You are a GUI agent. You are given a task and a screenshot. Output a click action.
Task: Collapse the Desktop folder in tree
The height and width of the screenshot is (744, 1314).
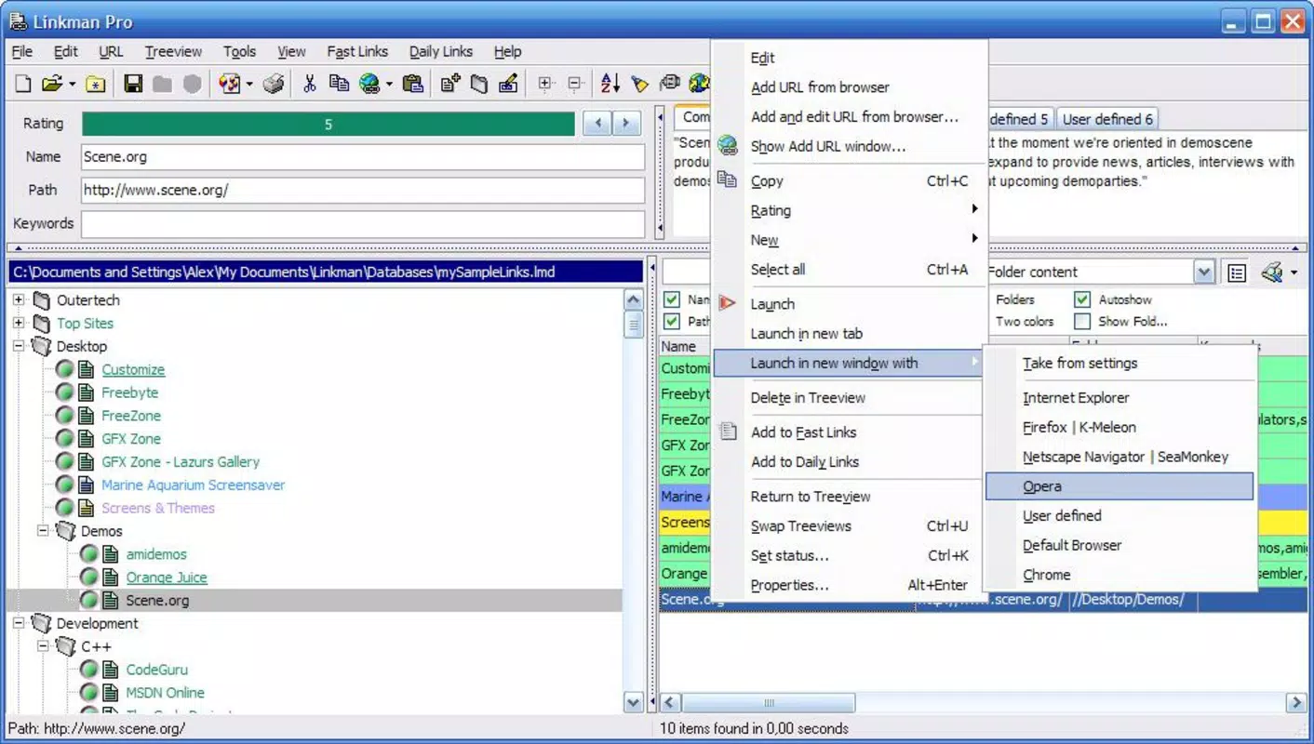[19, 346]
